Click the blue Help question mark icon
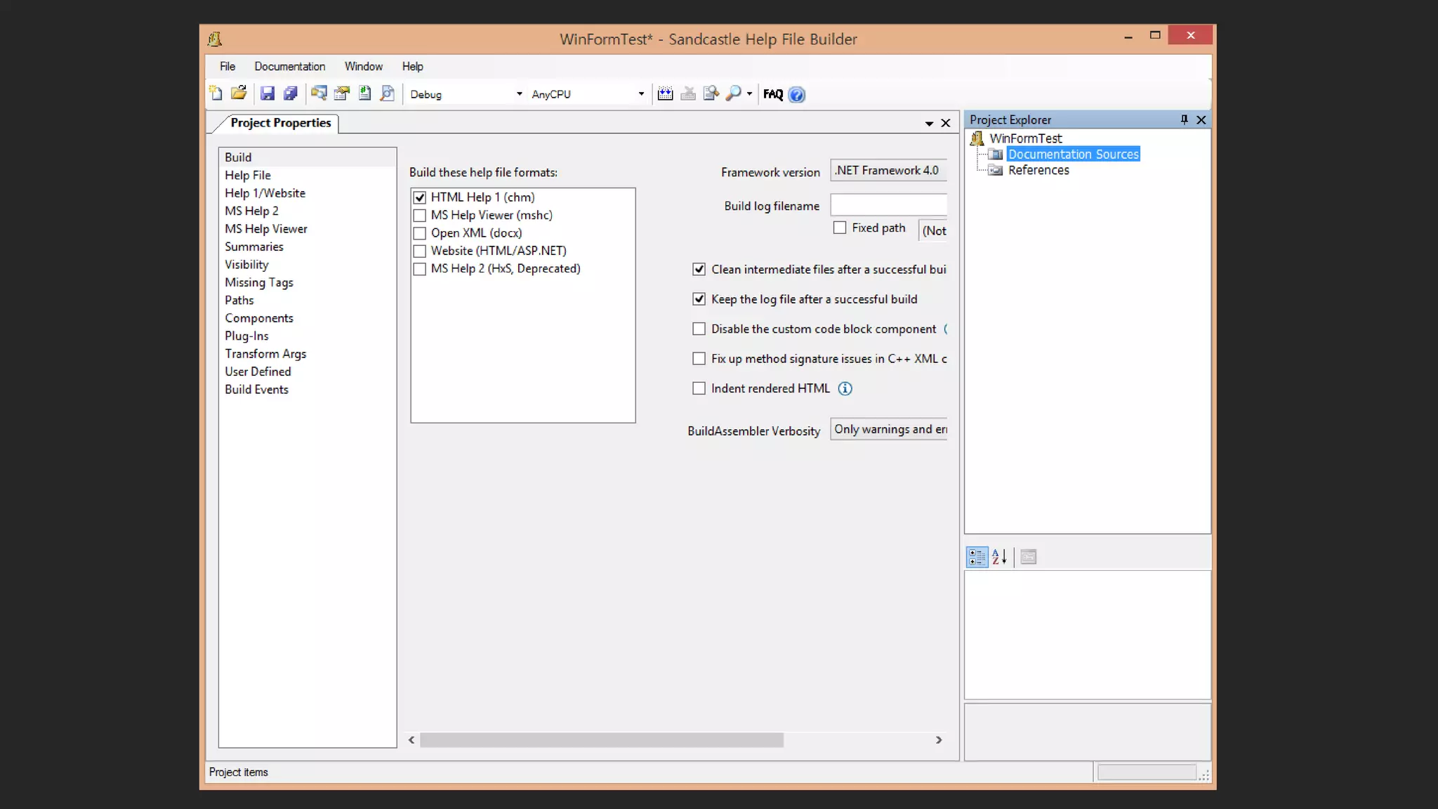The image size is (1438, 809). (x=796, y=94)
